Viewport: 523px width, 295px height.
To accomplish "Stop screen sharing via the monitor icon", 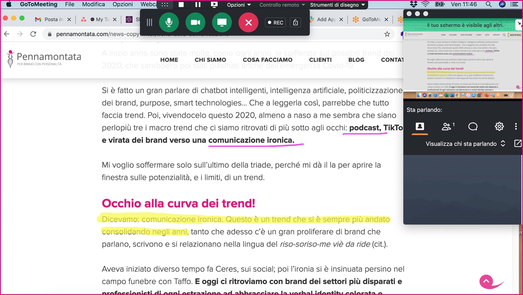I will (x=222, y=22).
